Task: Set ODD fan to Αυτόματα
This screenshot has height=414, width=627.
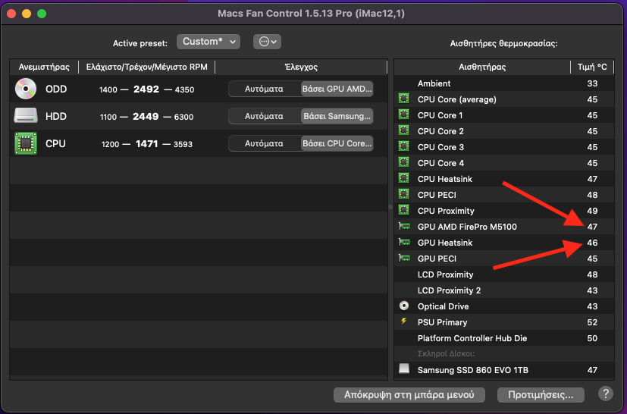Action: pyautogui.click(x=264, y=89)
